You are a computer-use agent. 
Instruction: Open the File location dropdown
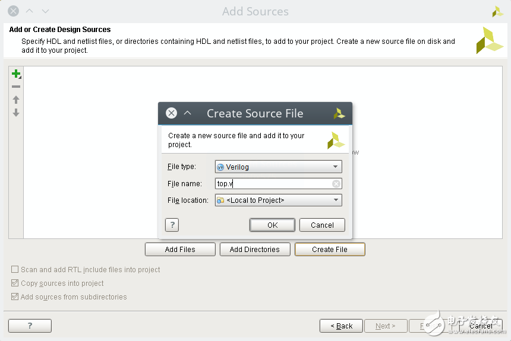pyautogui.click(x=278, y=200)
